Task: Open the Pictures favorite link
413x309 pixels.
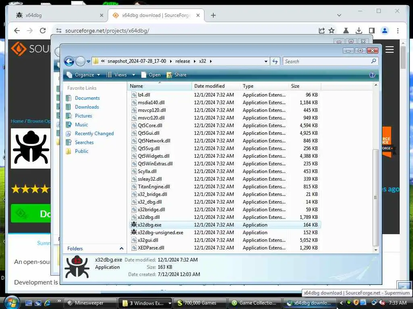Action: 83,116
